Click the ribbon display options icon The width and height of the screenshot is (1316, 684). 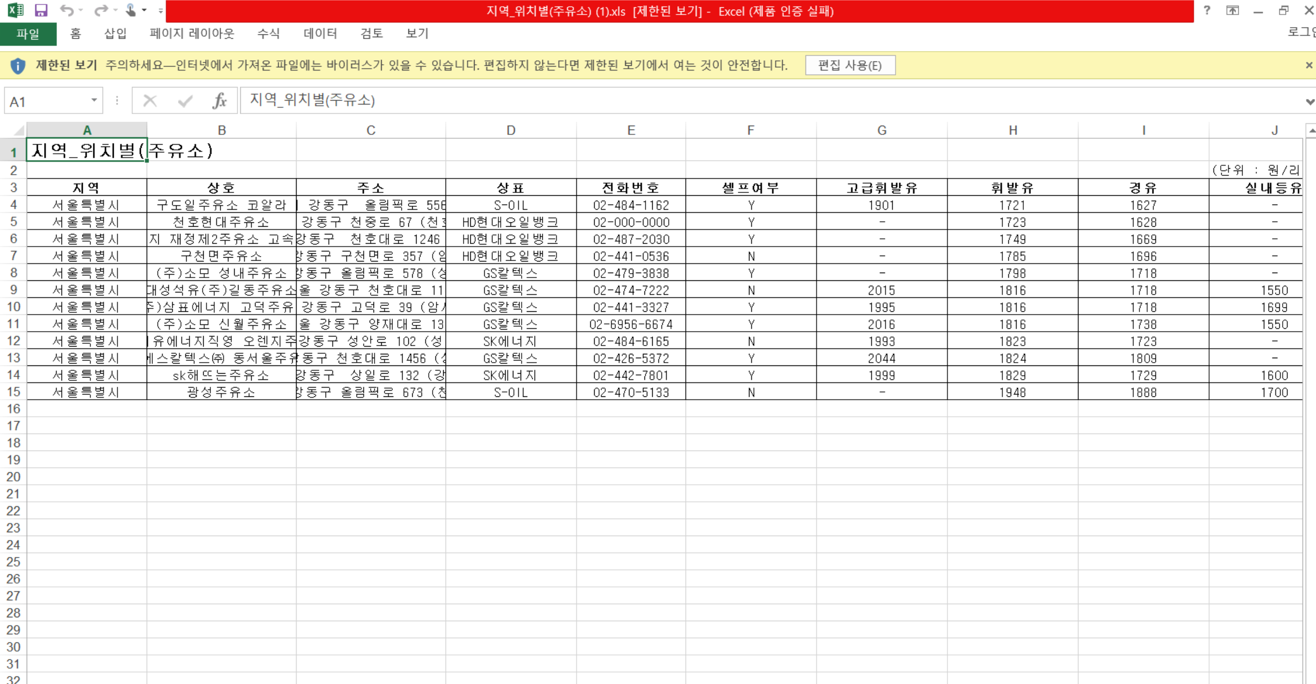tap(1232, 10)
